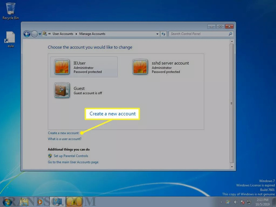This screenshot has height=207, width=276.
Task: Click the Forward arrow navigation button
Action: (34, 34)
